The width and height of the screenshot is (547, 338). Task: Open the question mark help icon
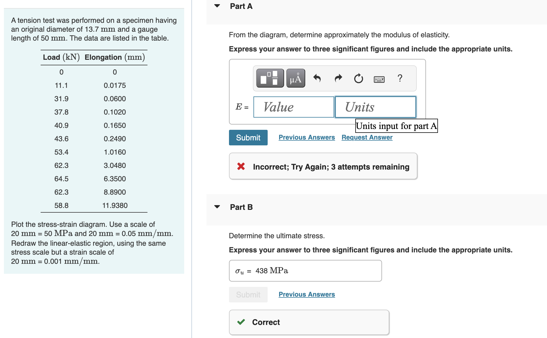(x=400, y=78)
